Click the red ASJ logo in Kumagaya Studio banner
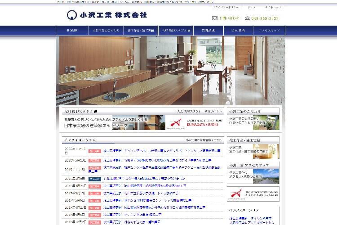The height and width of the screenshot is (225, 337). (176, 123)
